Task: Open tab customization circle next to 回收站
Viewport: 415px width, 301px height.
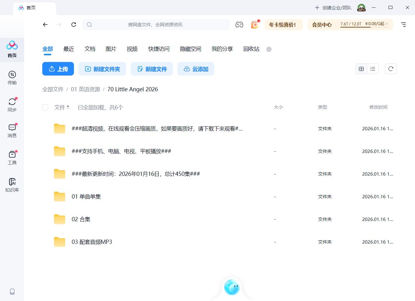Action: pos(269,49)
